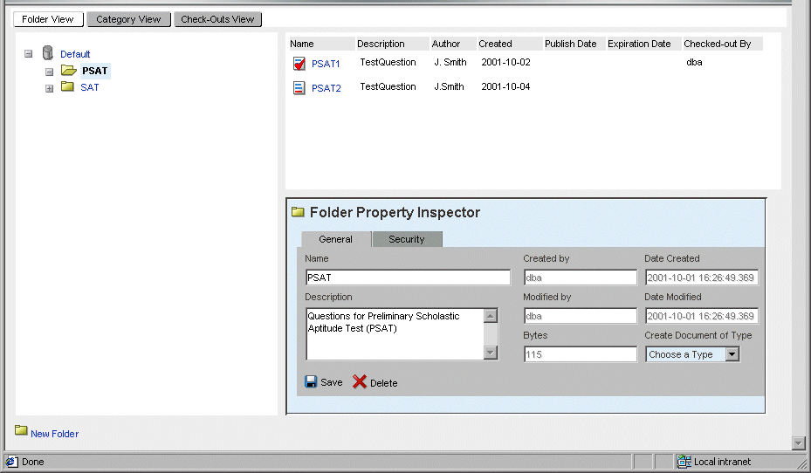Click the Default database icon in tree
The height and width of the screenshot is (473, 811).
coord(47,54)
